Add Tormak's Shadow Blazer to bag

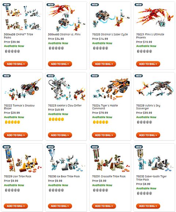click(x=16, y=135)
